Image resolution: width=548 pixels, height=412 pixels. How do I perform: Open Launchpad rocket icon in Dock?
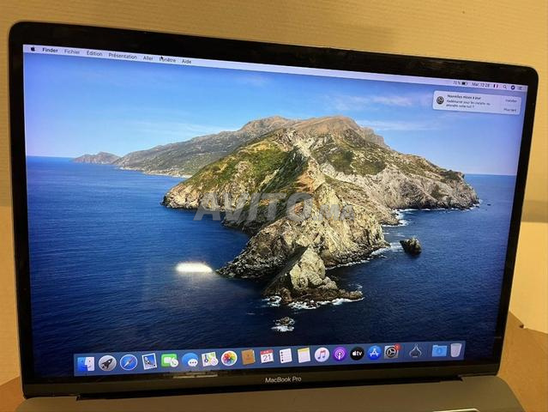[107, 363]
